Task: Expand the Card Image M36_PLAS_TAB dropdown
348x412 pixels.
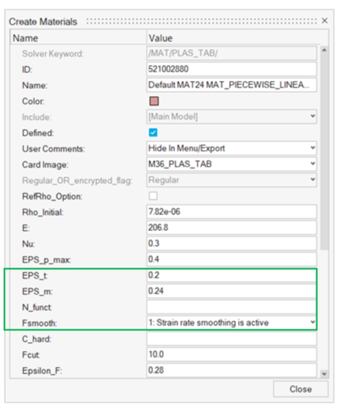Action: pos(231,164)
